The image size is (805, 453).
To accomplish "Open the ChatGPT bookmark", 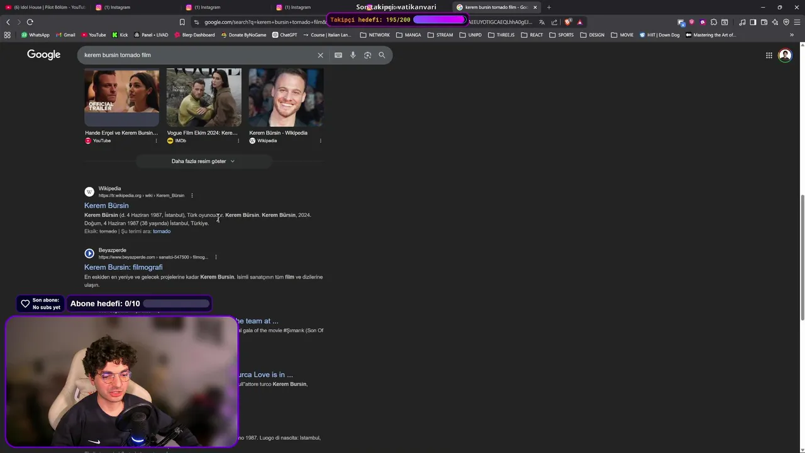I will [x=285, y=35].
